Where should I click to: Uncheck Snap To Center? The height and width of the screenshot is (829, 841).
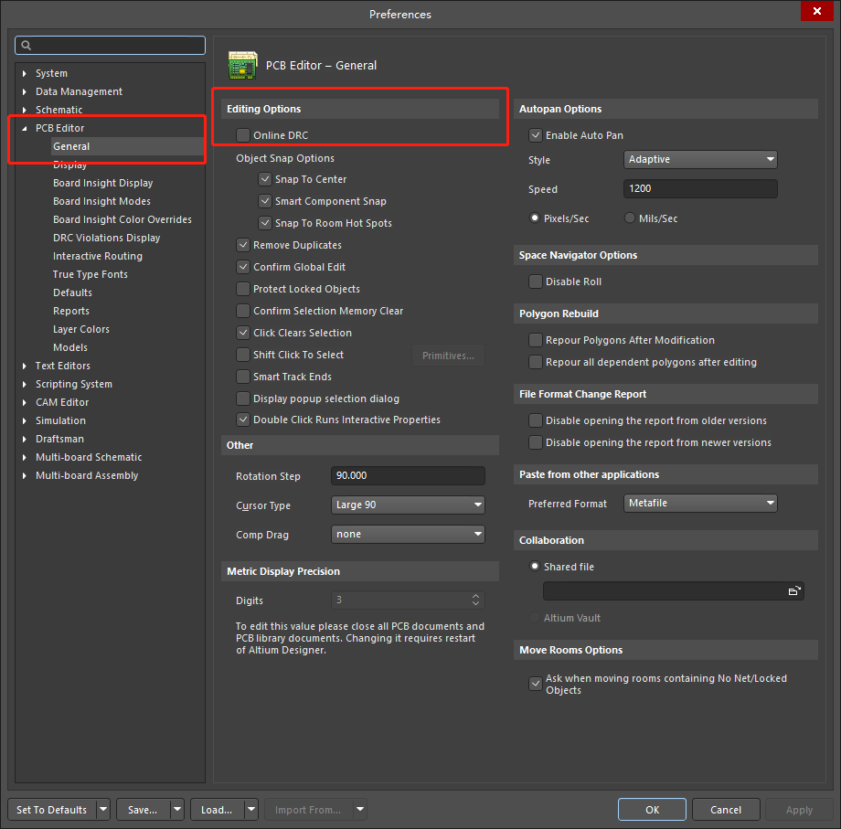pos(265,179)
